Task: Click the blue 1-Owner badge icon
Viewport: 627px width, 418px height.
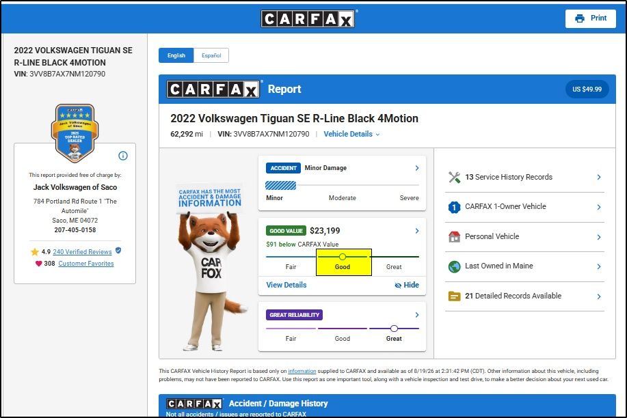Action: coord(454,207)
